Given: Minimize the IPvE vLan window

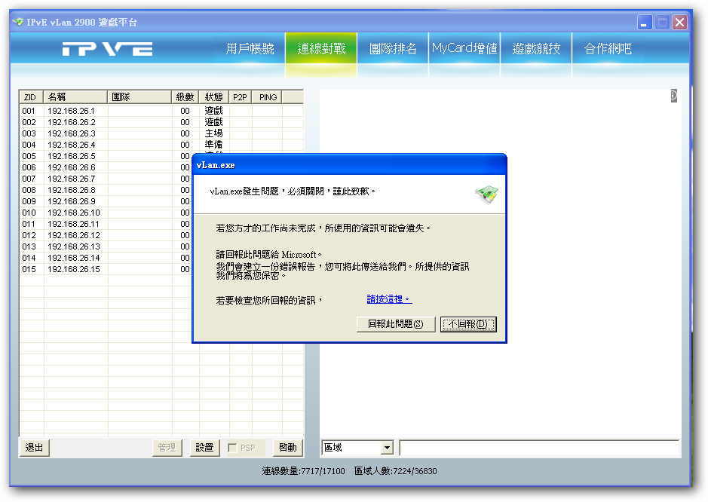Looking at the screenshot, I should 645,22.
